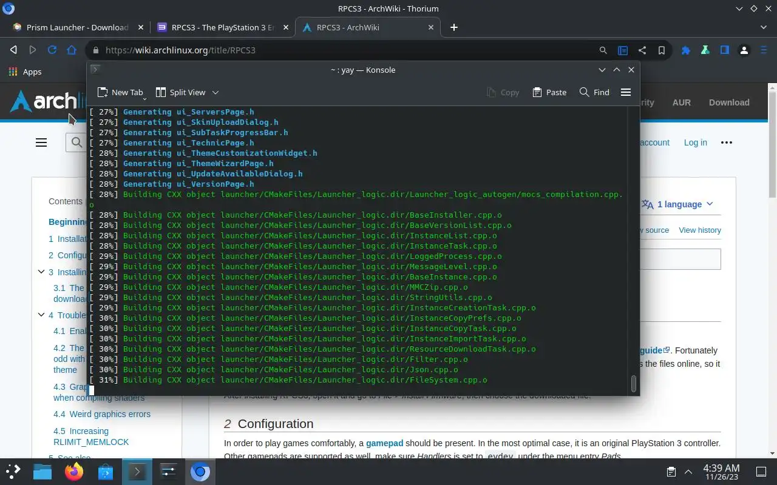
Task: Reload the ArchWiki page
Action: point(52,50)
